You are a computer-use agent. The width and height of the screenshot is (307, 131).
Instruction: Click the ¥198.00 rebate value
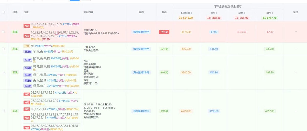[214, 111]
